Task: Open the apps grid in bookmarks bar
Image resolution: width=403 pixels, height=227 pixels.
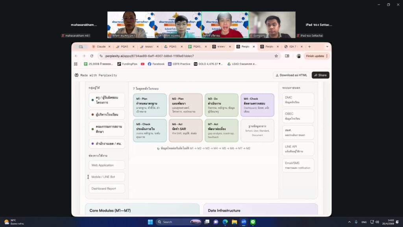Action: (76, 64)
